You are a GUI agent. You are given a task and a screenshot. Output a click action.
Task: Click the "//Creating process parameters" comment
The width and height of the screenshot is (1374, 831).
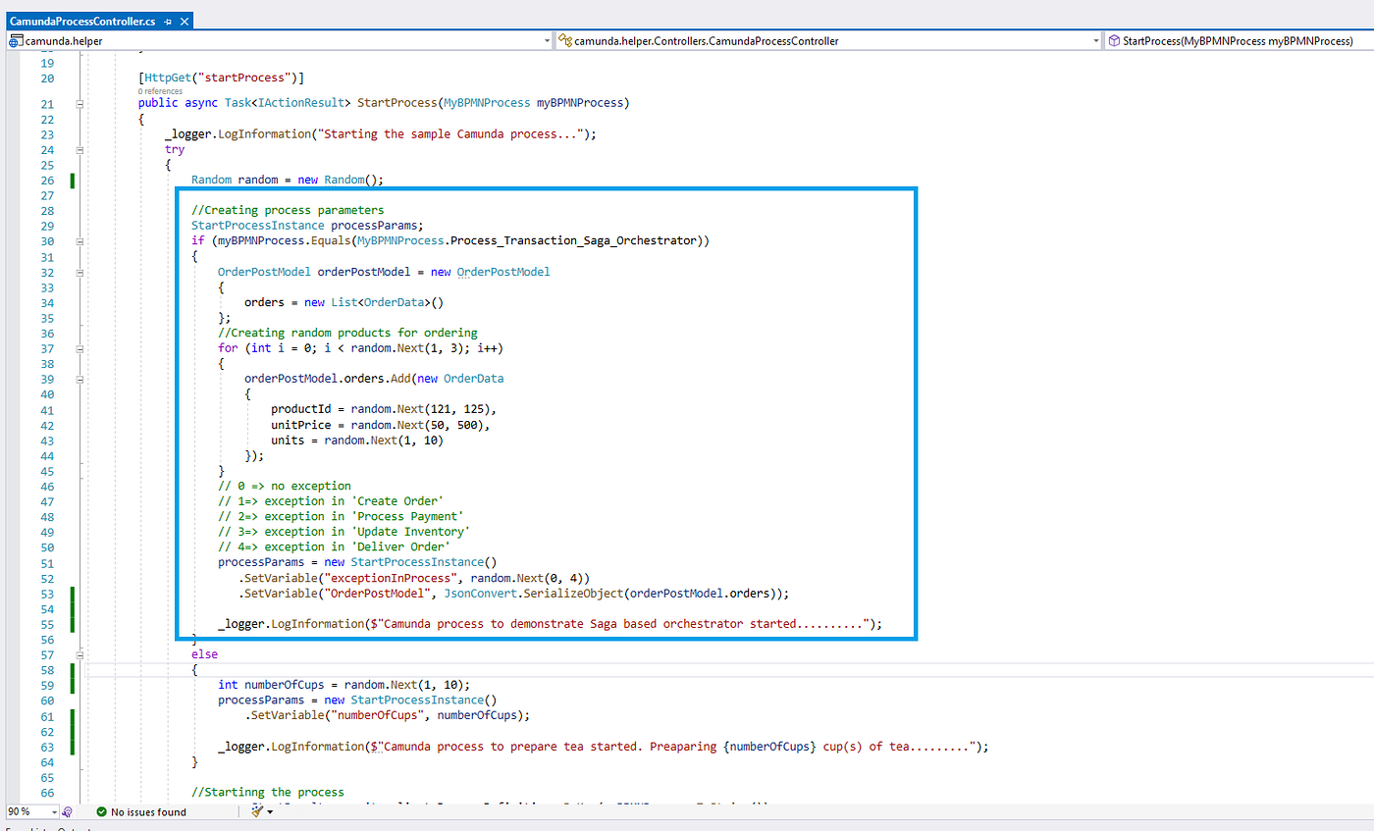(x=288, y=210)
